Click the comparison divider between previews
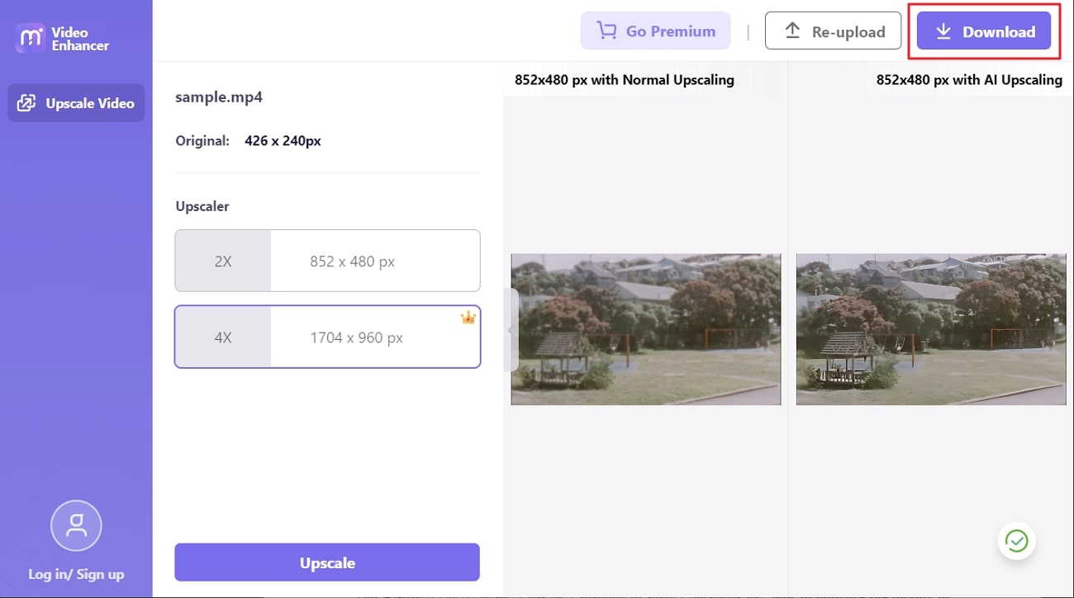This screenshot has height=598, width=1074. pyautogui.click(x=788, y=330)
